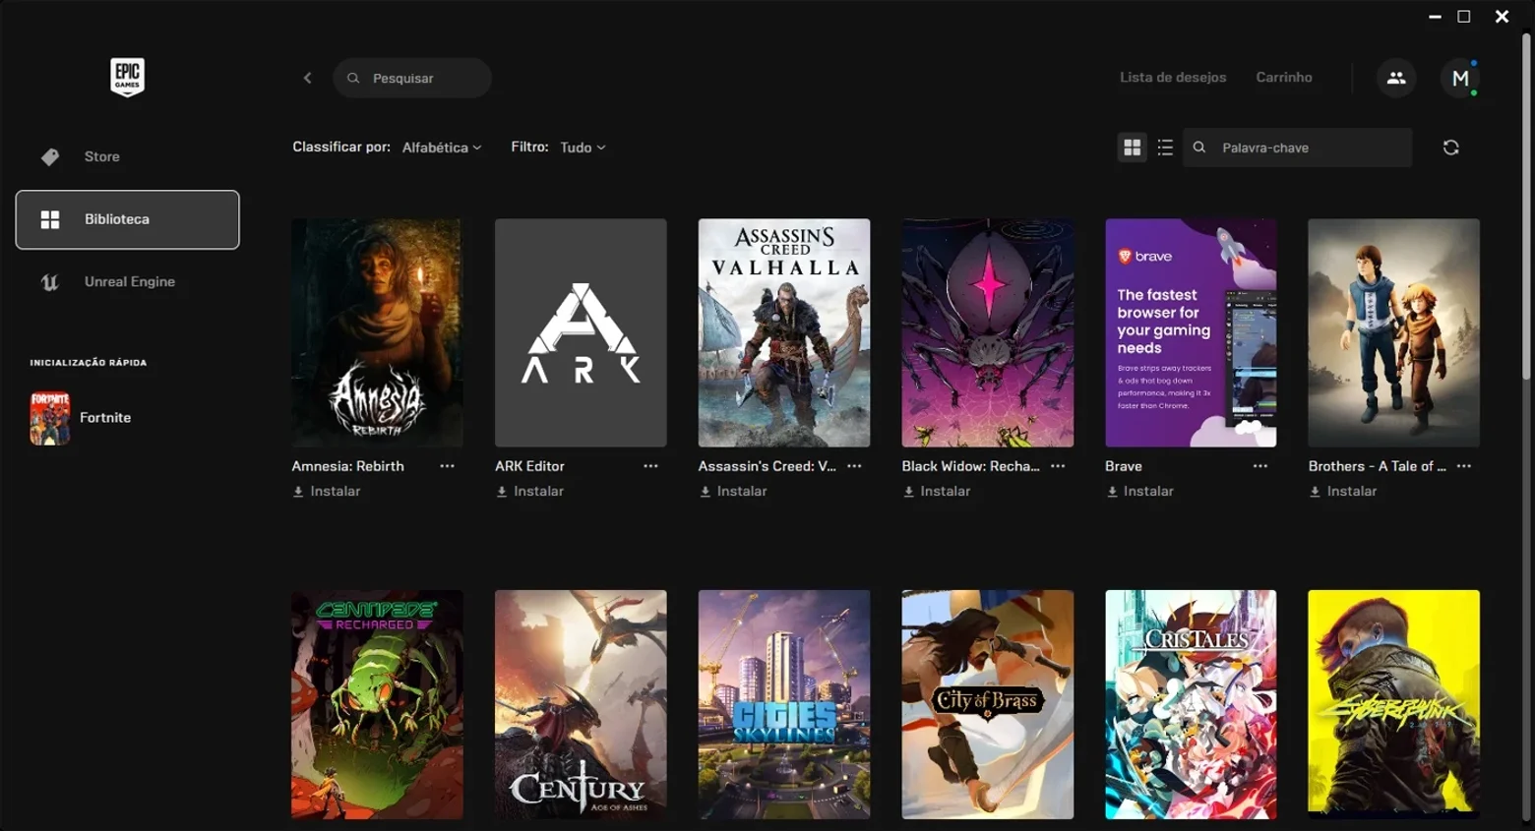The width and height of the screenshot is (1535, 831).
Task: Open the options menu for ARK Editor
Action: [x=650, y=466]
